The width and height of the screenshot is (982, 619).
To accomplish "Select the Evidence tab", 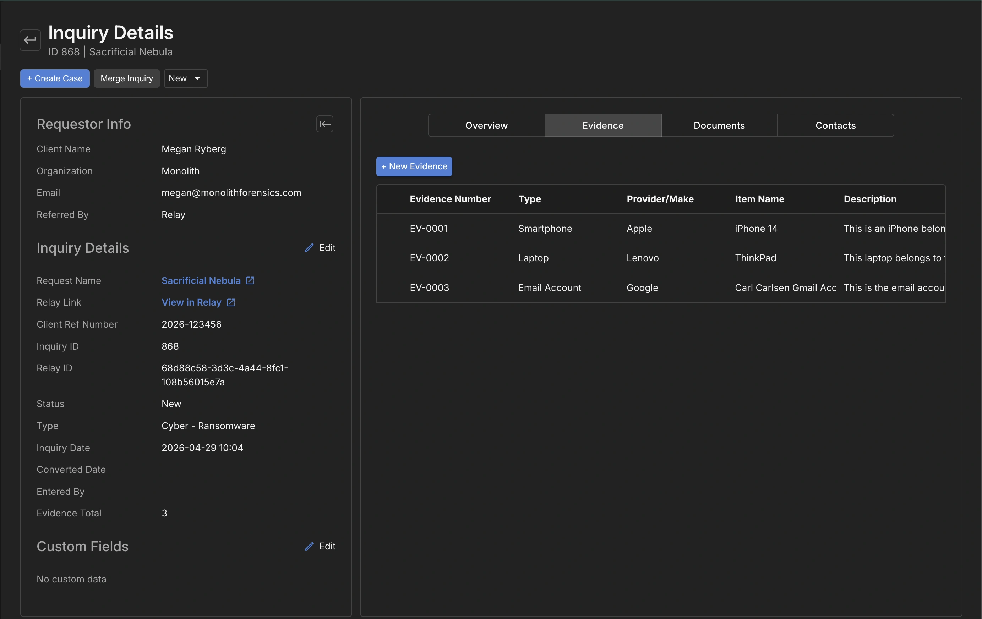I will pyautogui.click(x=603, y=125).
